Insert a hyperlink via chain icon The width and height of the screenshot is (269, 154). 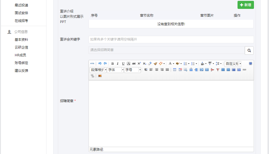tap(244, 70)
